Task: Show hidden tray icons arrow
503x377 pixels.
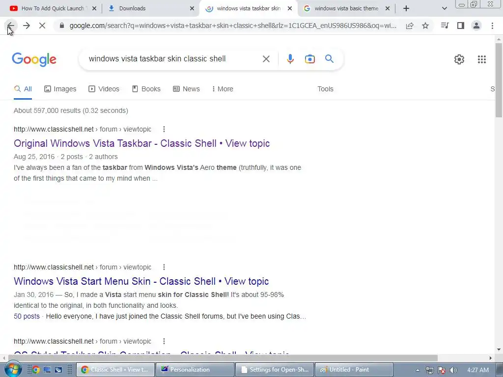Action: [418, 370]
